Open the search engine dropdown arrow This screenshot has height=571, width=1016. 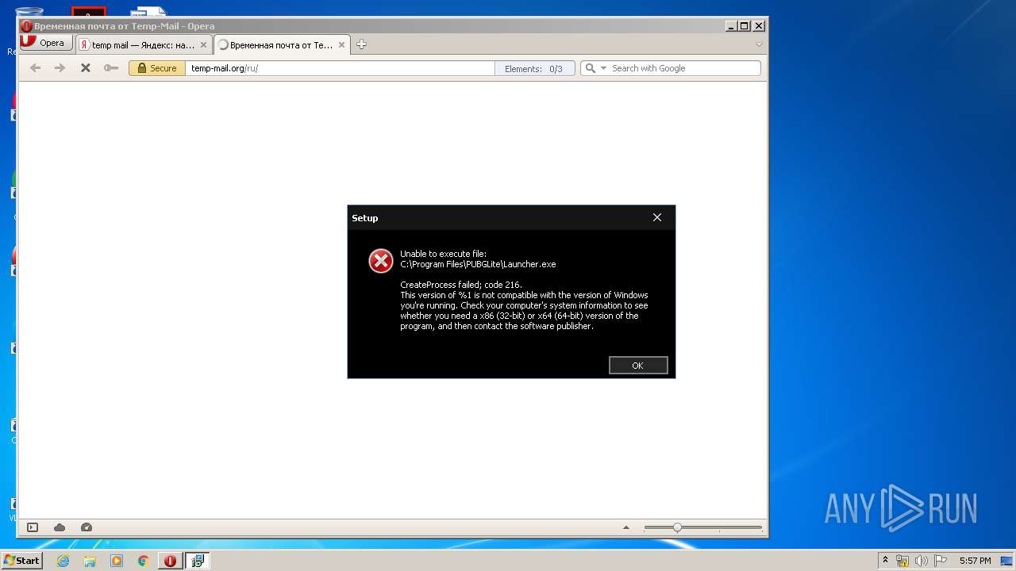(603, 68)
